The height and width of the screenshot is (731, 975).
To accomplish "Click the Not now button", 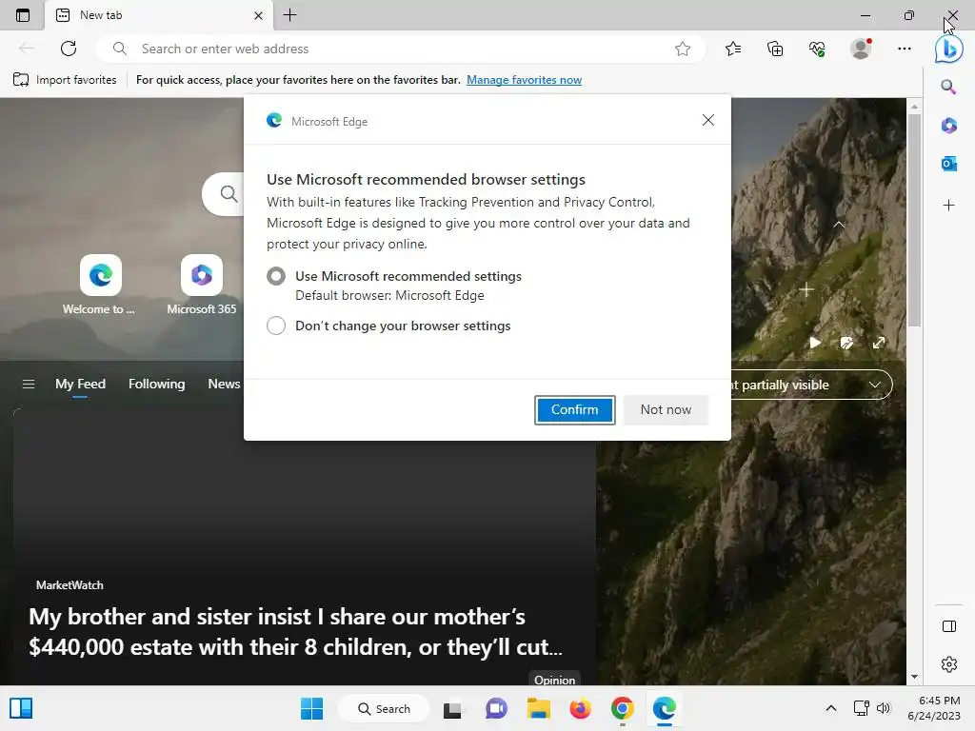I will [x=666, y=409].
